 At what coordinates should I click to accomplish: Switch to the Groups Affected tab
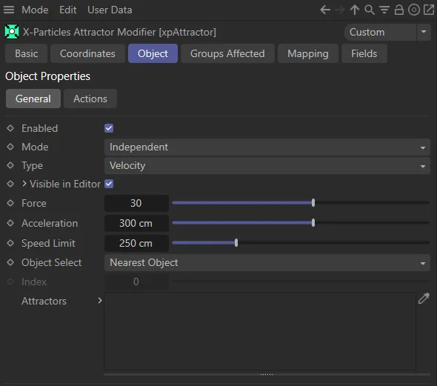pos(227,53)
